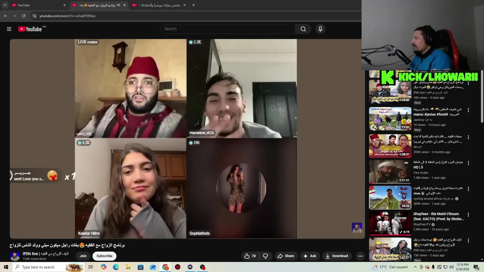Open File Explorer from the taskbar
Viewport: 484px width, 272px height.
128,267
